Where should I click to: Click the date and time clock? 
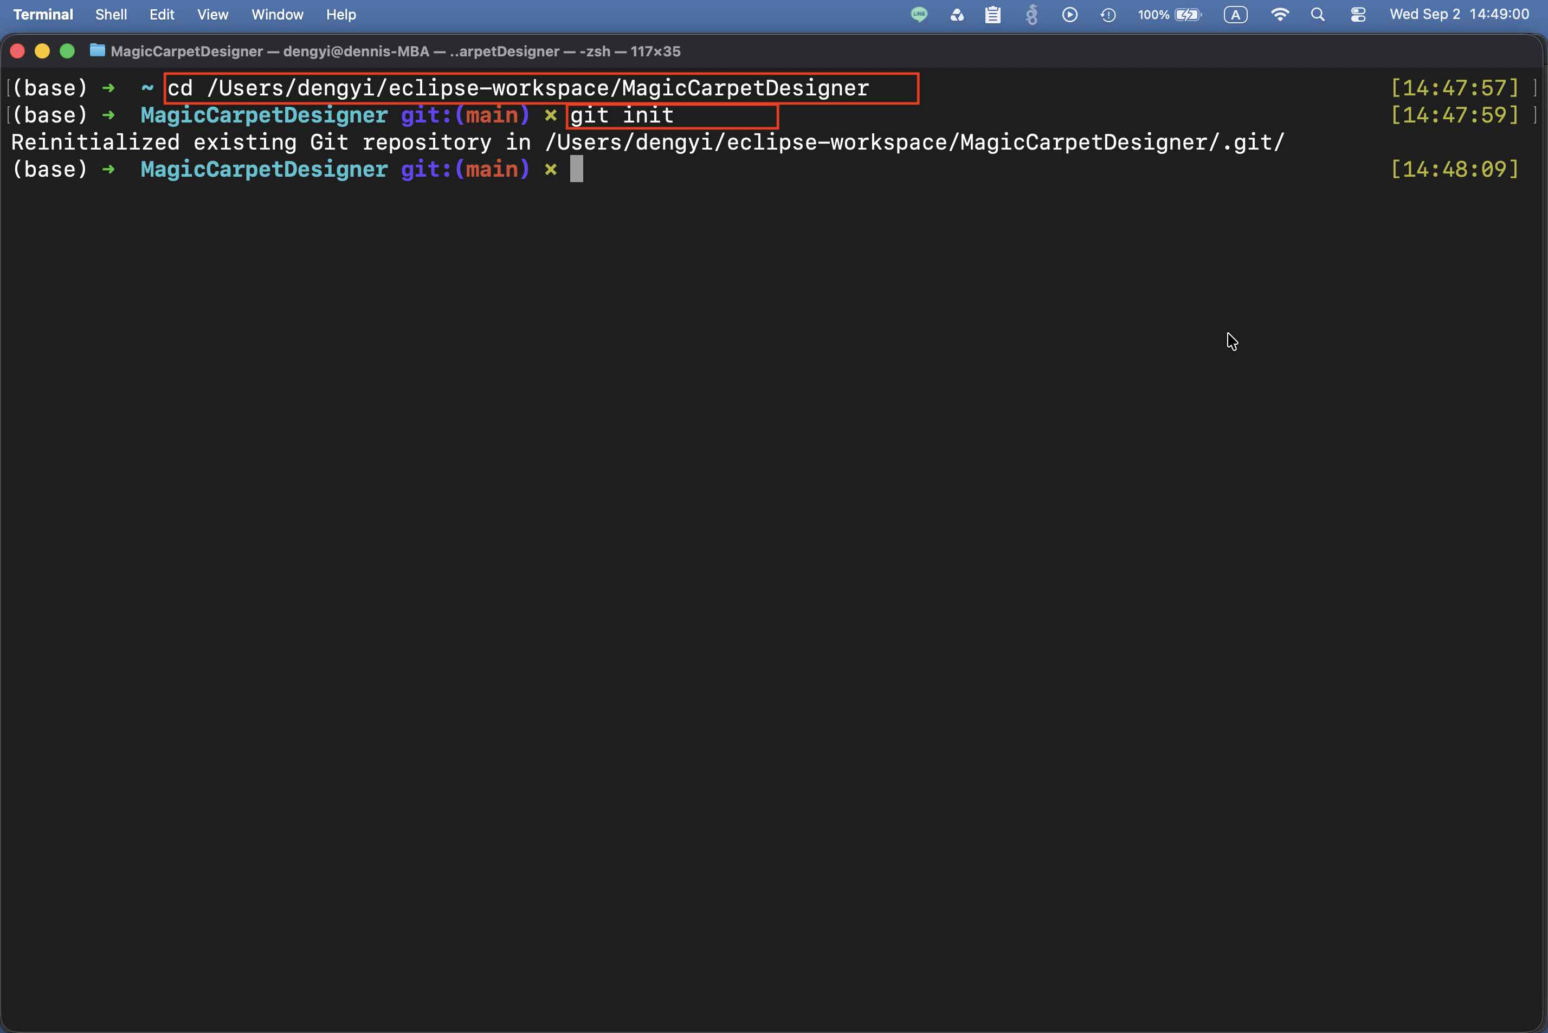1459,15
